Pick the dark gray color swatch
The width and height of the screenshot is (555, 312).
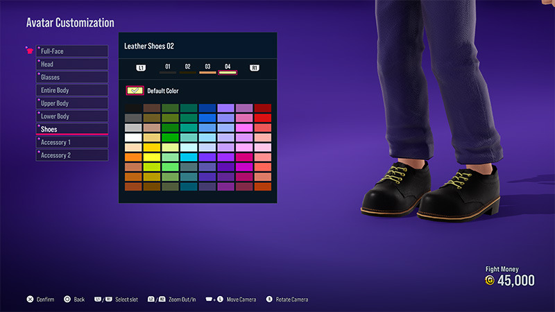(x=133, y=118)
